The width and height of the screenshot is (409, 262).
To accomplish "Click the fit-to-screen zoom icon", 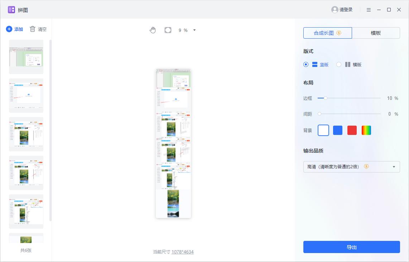I will pyautogui.click(x=167, y=30).
